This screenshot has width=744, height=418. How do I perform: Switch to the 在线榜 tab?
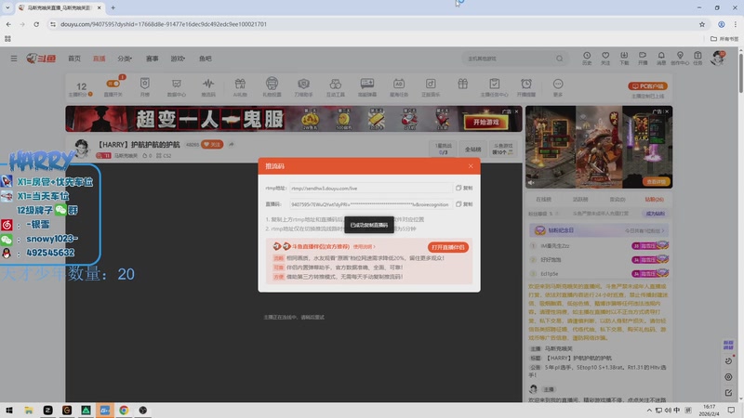click(x=543, y=200)
